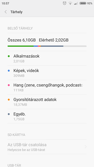This screenshot has width=94, height=167.
Task: Tap the green segment of storage bar
Action: tap(21, 46)
